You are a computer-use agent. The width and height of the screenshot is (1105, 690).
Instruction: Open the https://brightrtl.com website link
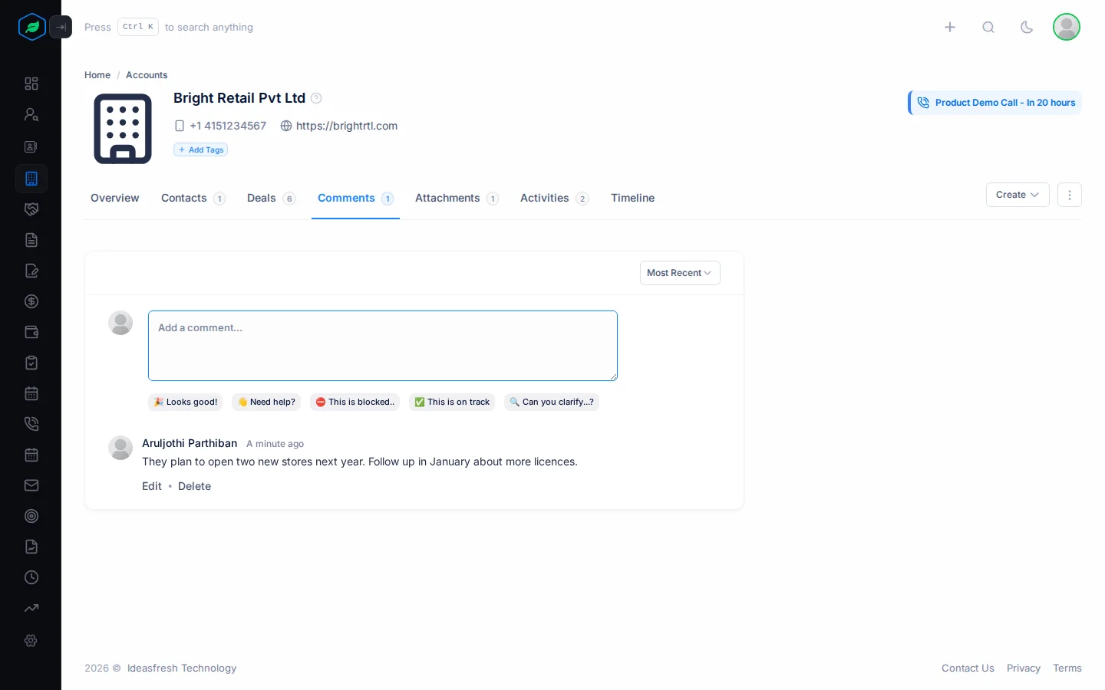347,126
